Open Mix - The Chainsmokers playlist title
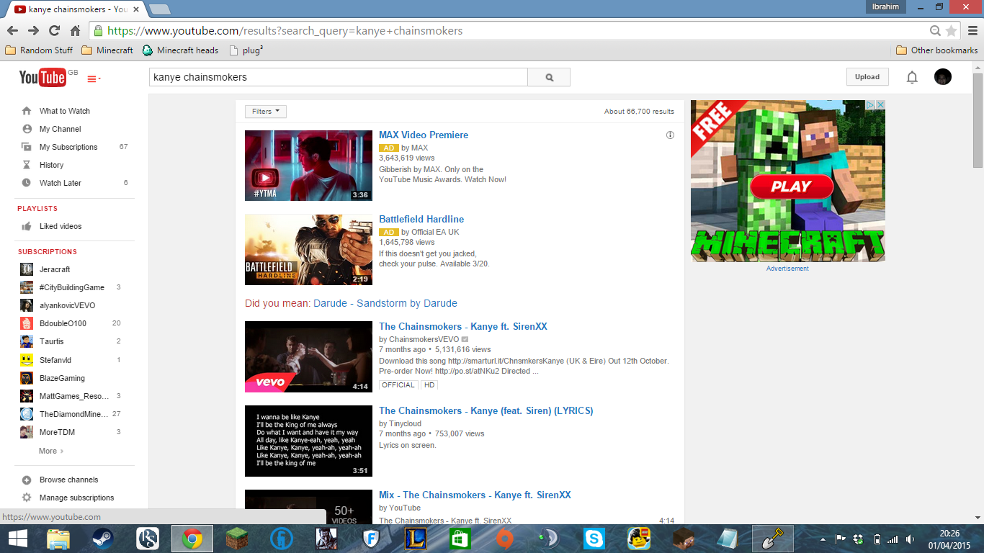984x553 pixels. pyautogui.click(x=475, y=495)
